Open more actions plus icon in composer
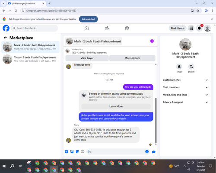The image size is (216, 173). [x=67, y=151]
